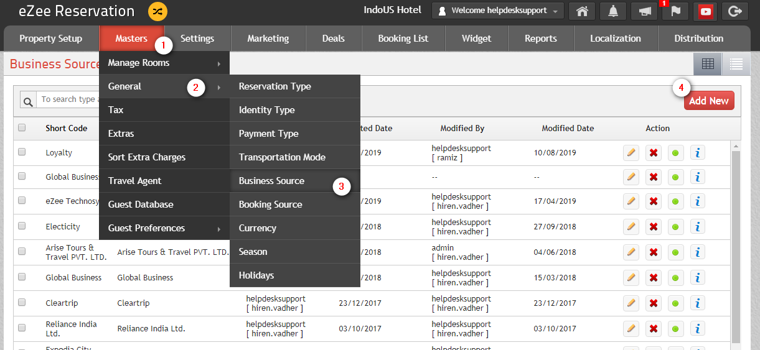Select Reservation Type menu entry

coord(295,86)
